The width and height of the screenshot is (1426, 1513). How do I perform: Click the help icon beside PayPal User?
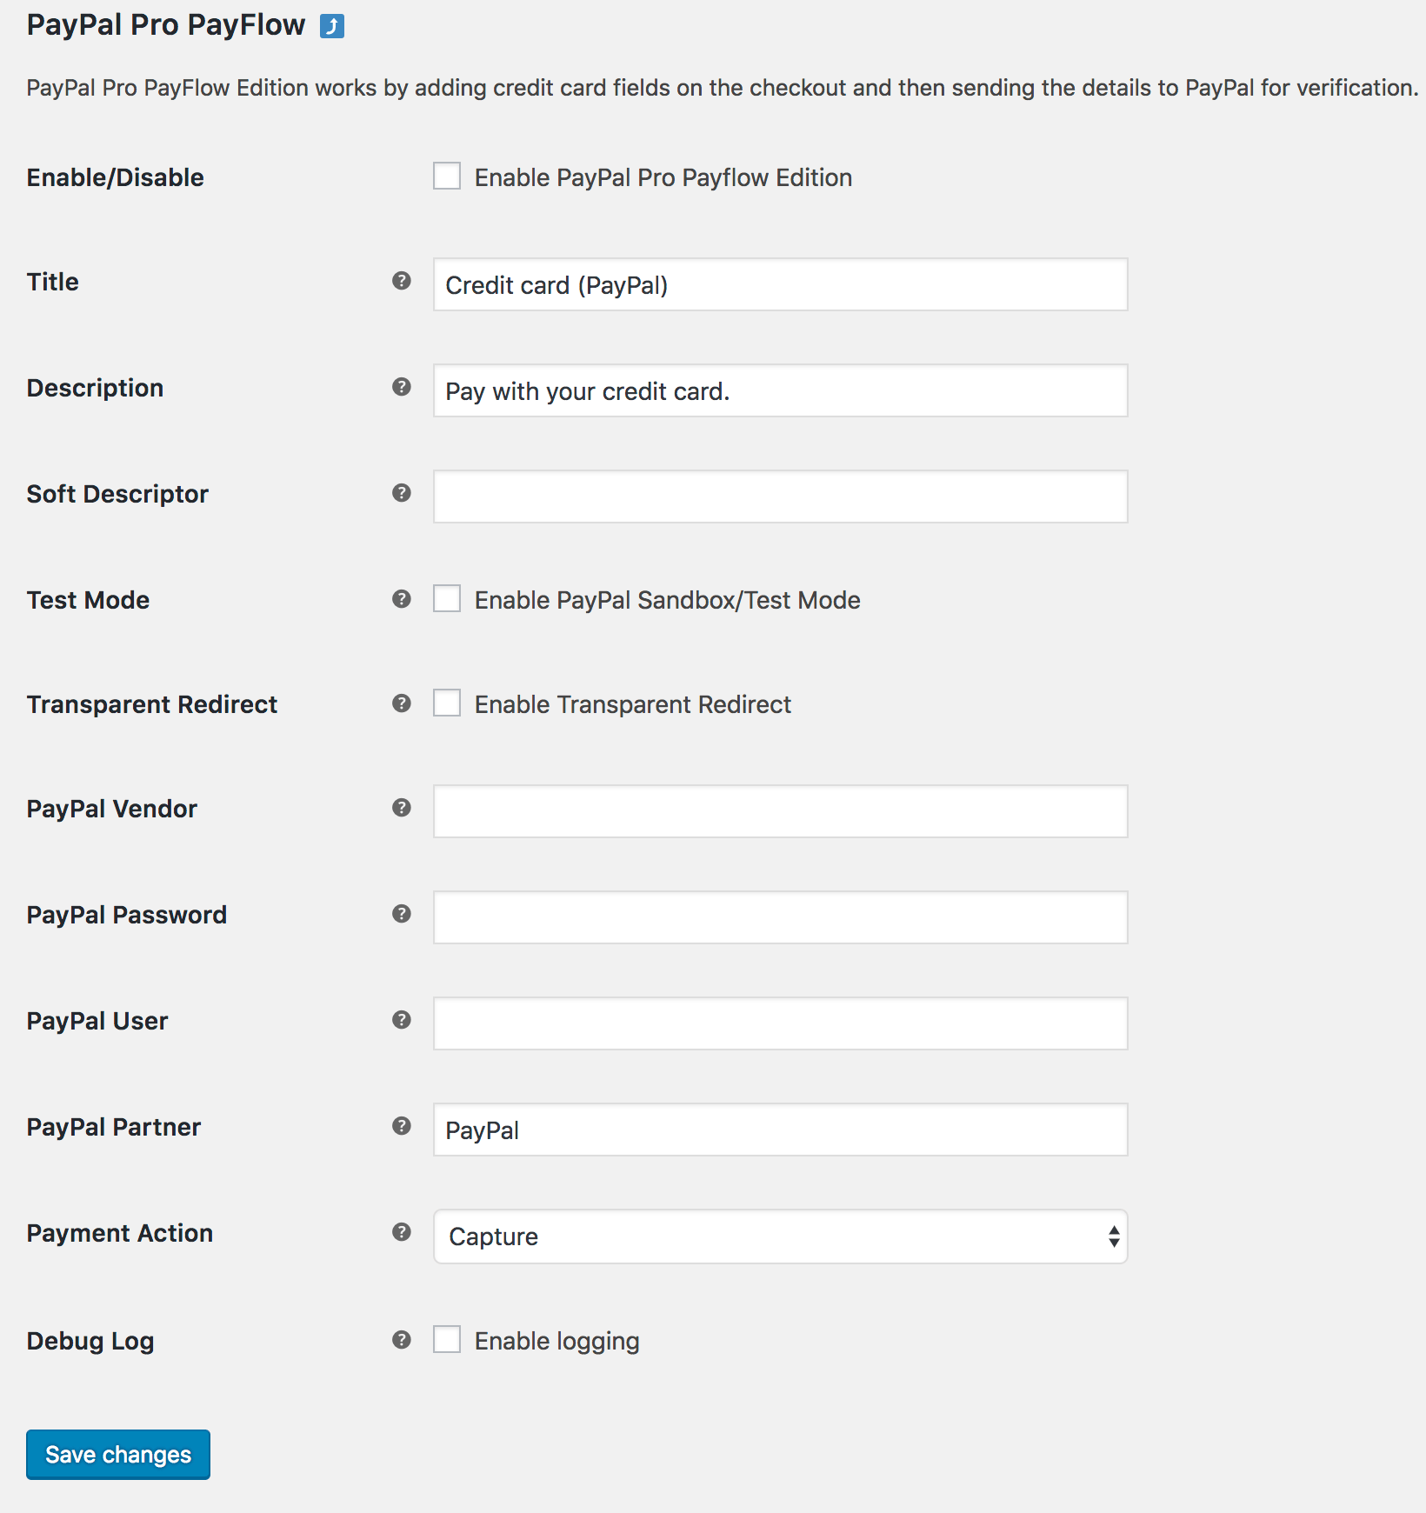401,1021
